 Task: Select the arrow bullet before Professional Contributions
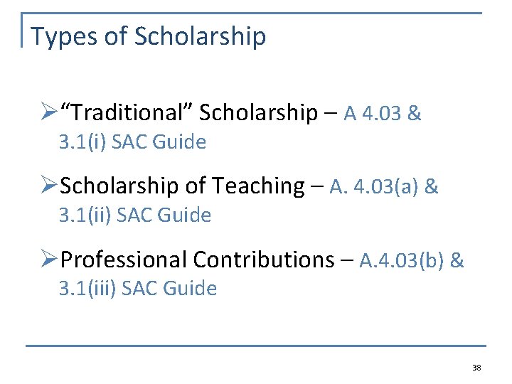point(50,260)
